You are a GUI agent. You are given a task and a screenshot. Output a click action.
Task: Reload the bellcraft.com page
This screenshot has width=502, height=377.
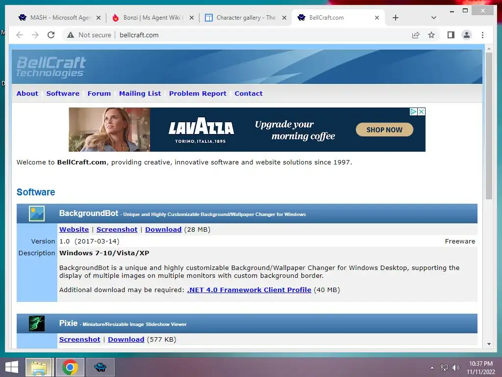click(x=51, y=35)
